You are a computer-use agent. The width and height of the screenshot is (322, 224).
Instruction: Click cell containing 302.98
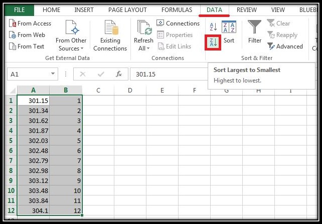33,170
